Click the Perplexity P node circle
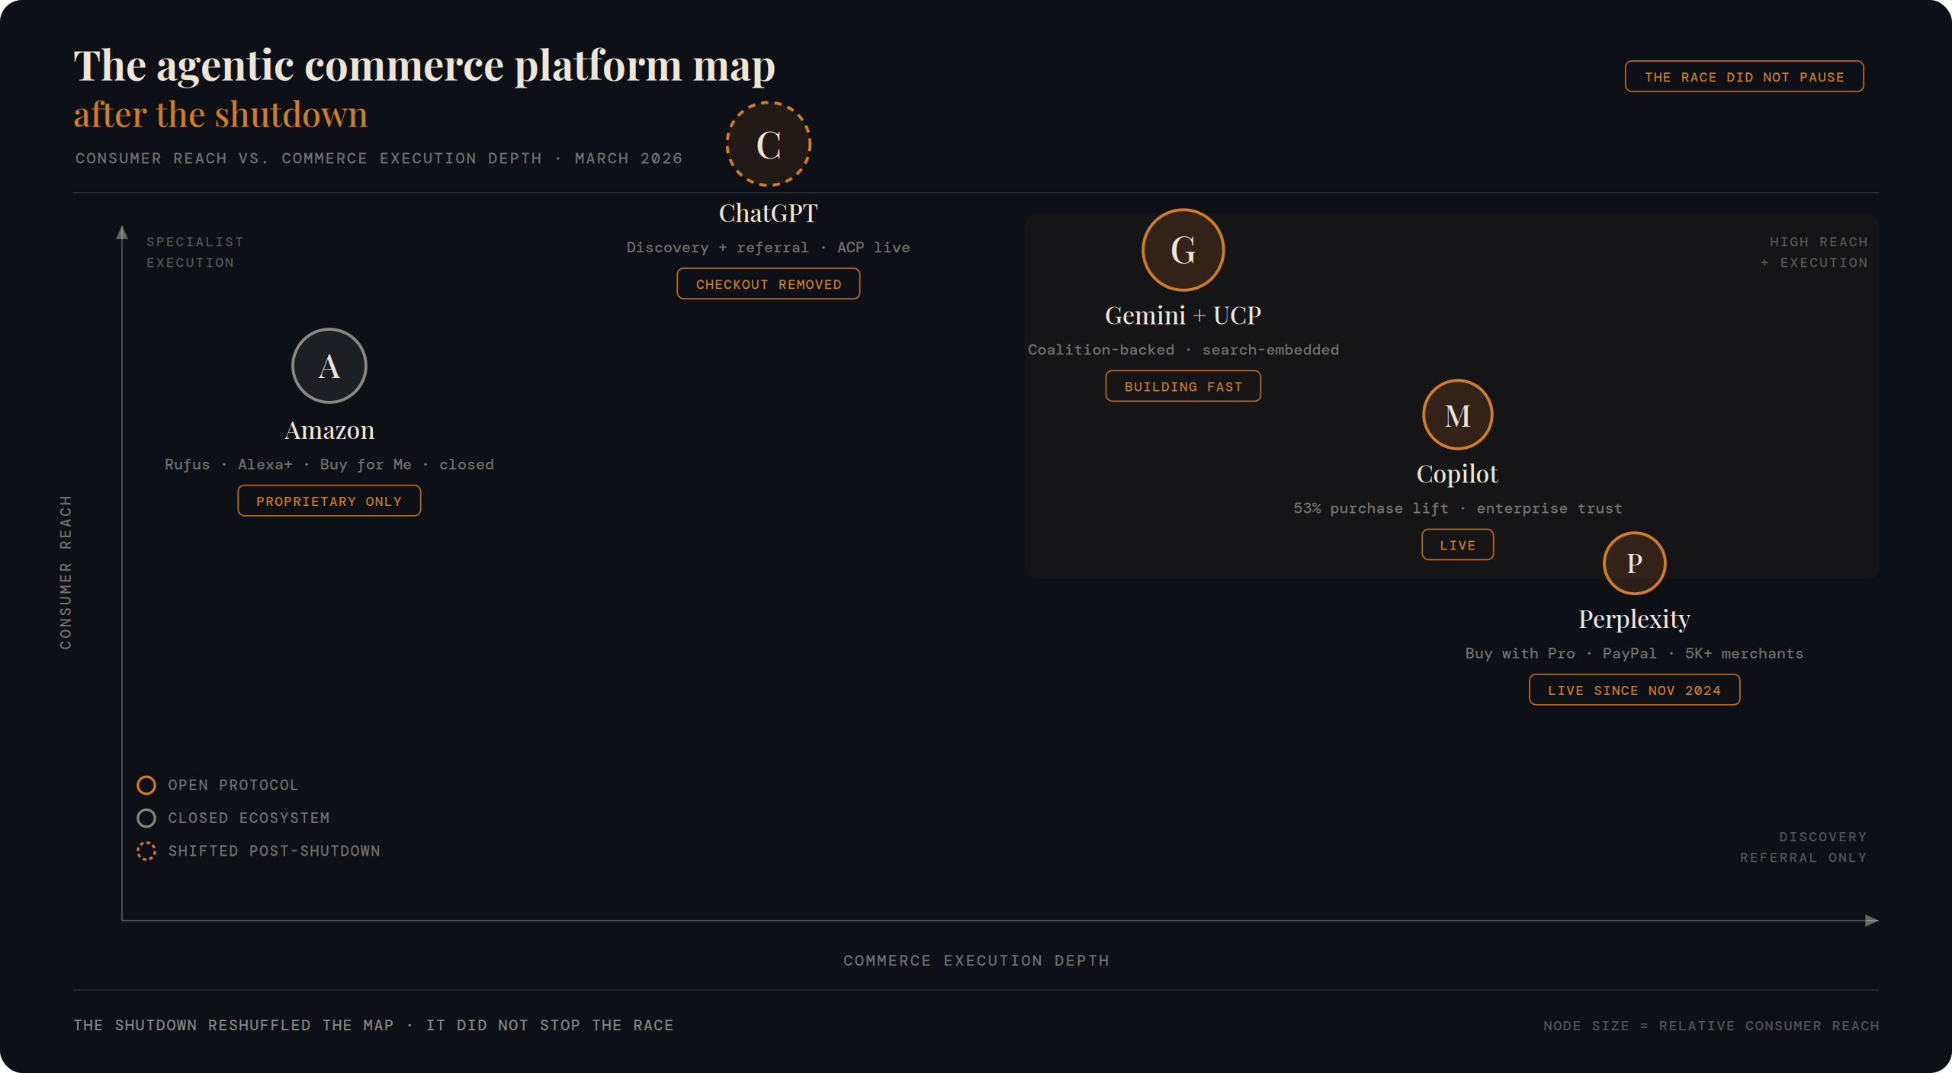 coord(1634,563)
